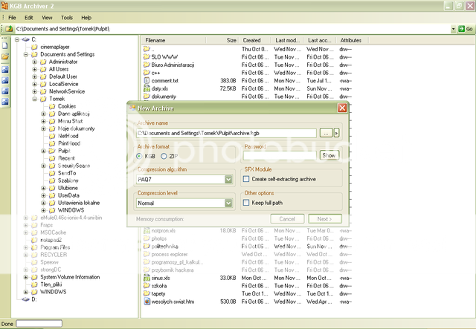Viewport: 476px width, 329px height.
Task: Select the KGB archive format radio
Action: pos(139,156)
